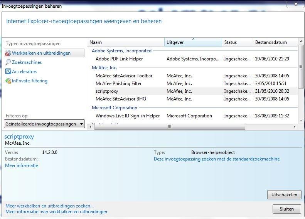305x219 pixels.
Task: Select Zoekmachines category
Action: coord(27,62)
